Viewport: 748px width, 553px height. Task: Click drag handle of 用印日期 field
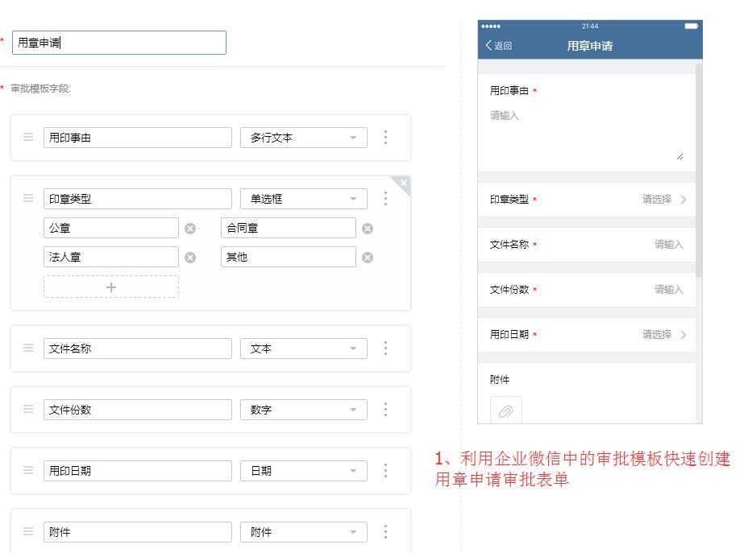click(28, 471)
